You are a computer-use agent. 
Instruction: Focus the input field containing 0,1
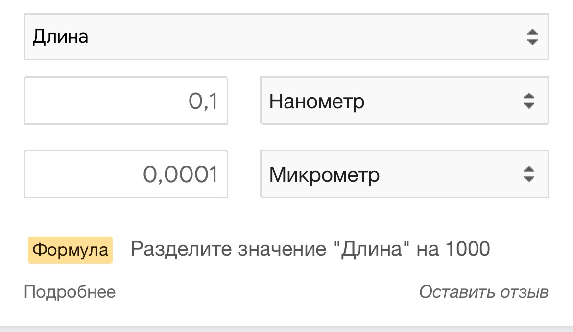click(126, 101)
